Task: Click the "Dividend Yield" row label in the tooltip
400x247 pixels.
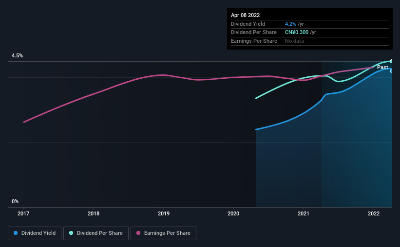Action: click(248, 24)
